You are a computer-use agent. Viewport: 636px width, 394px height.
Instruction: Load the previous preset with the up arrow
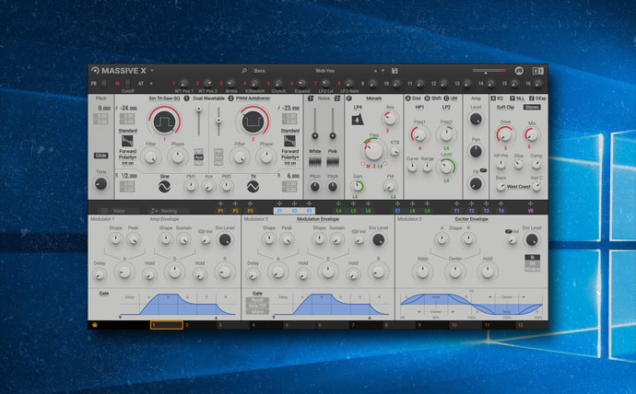pos(375,71)
